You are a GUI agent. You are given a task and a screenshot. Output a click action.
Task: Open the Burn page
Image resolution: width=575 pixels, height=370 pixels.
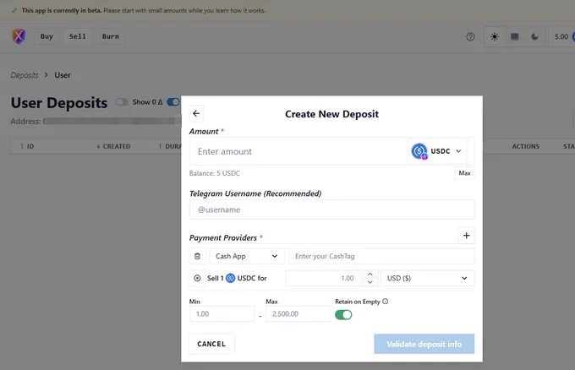tap(111, 36)
